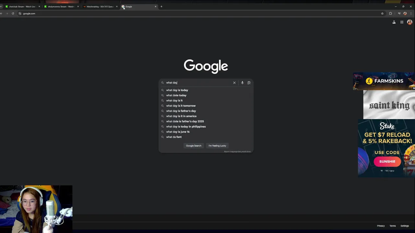Open the Terms footer link

(x=393, y=226)
